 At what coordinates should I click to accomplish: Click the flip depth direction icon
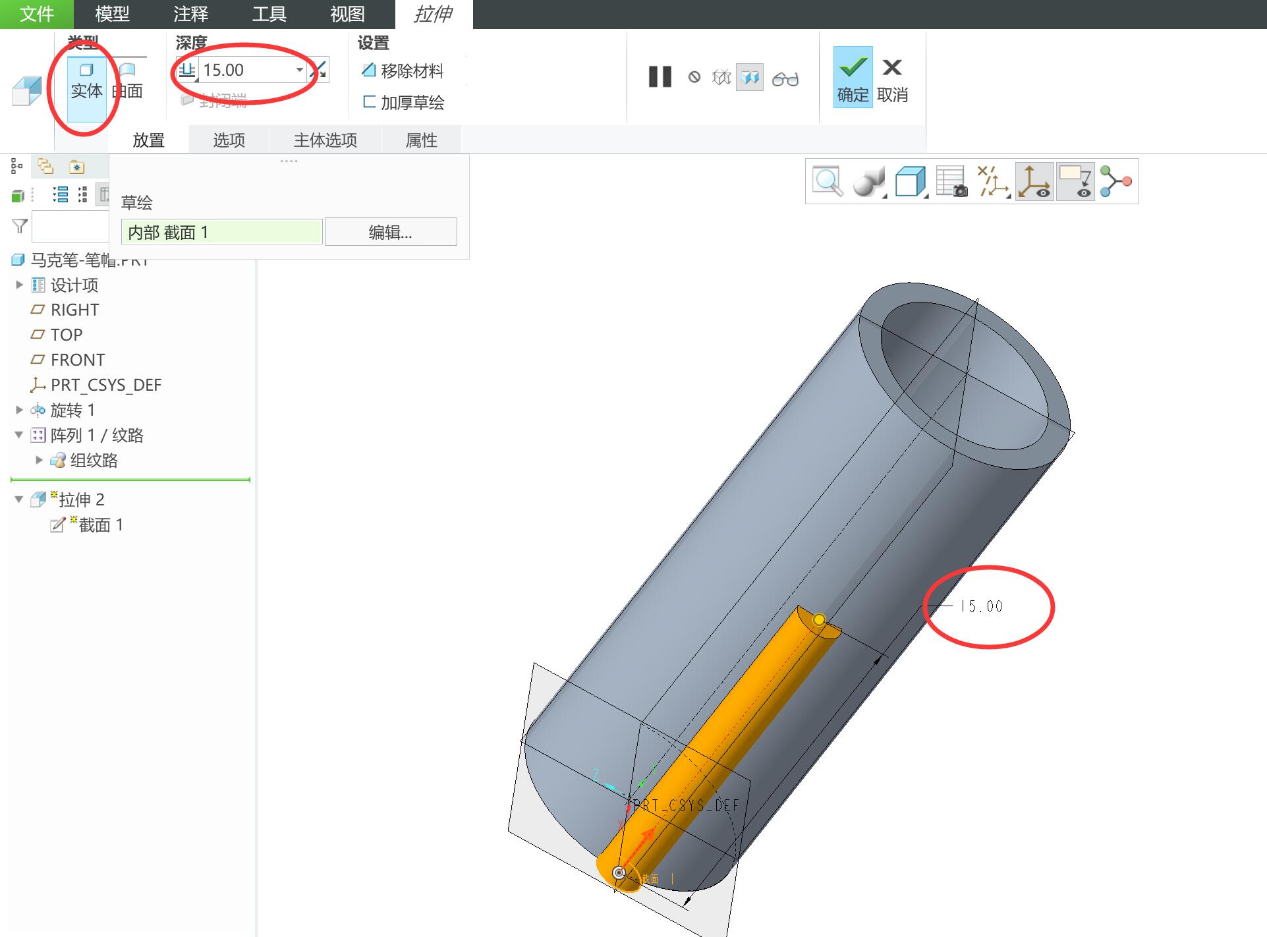(x=319, y=70)
